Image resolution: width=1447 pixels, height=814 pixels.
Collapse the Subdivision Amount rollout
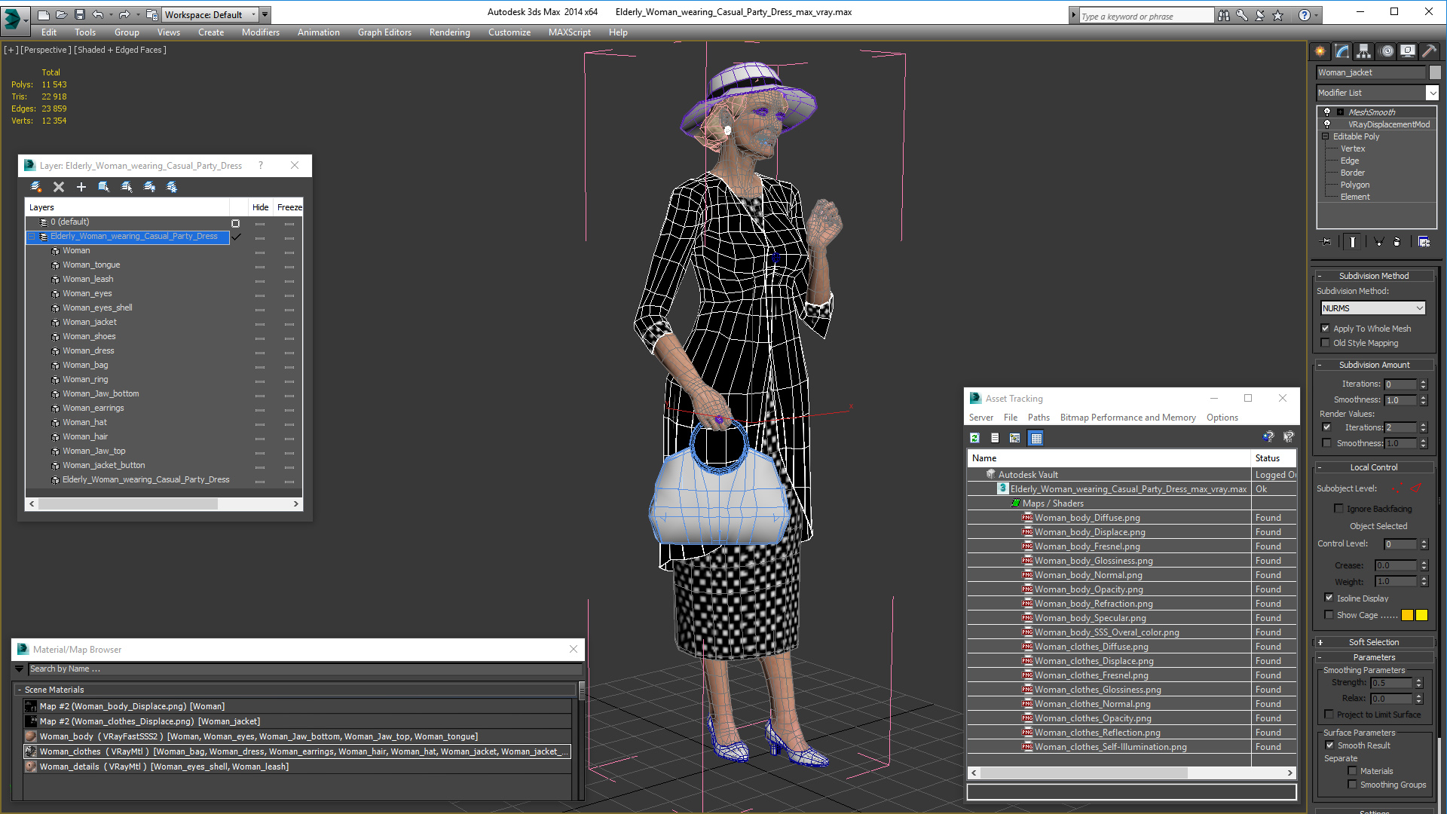[1374, 365]
